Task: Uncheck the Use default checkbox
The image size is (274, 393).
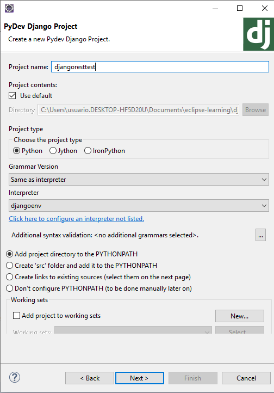Action: click(x=13, y=95)
